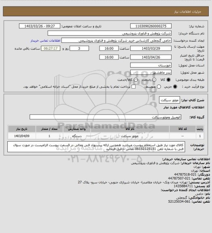
Task: Click the need number field 1103090260000275
Action: point(151,26)
